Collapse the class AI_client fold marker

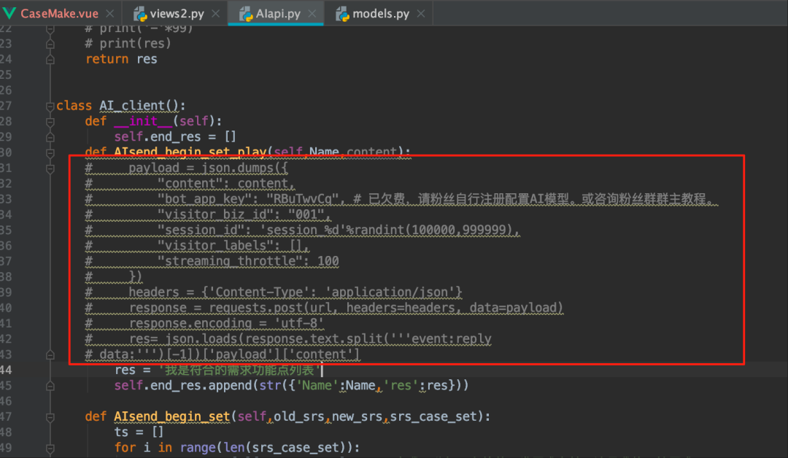(x=50, y=106)
